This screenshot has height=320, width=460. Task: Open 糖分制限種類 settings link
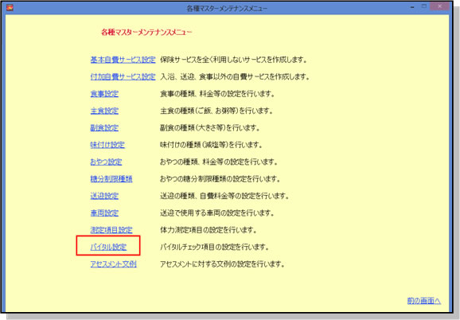coord(111,179)
